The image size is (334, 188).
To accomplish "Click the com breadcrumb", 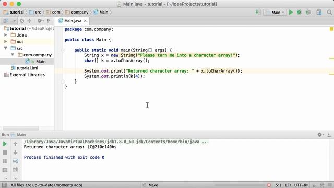I will point(53,12).
